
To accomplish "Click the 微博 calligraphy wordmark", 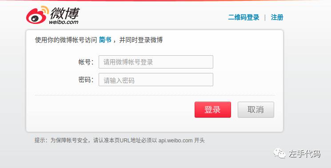I will [64, 12].
